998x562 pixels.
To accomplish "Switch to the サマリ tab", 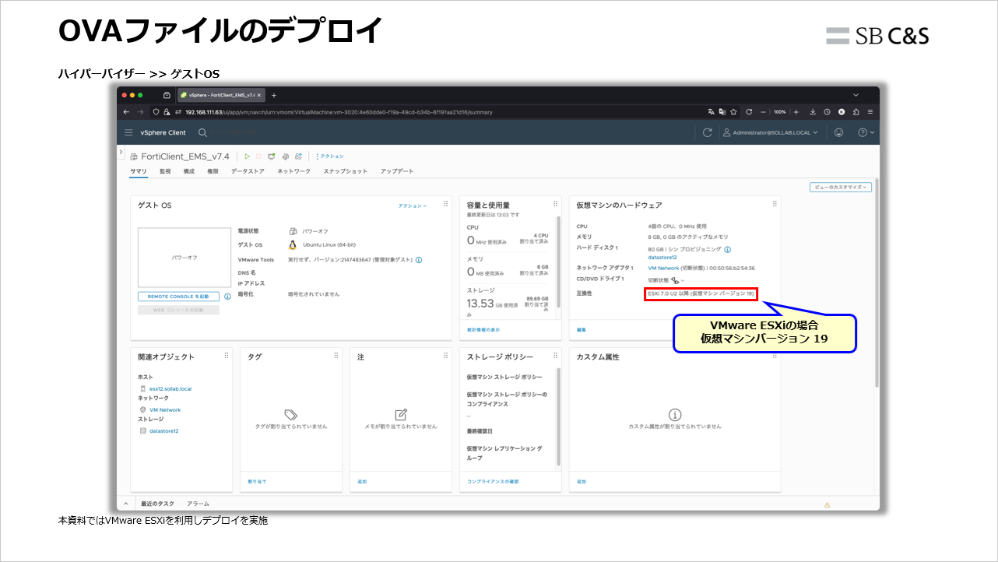I will 139,171.
